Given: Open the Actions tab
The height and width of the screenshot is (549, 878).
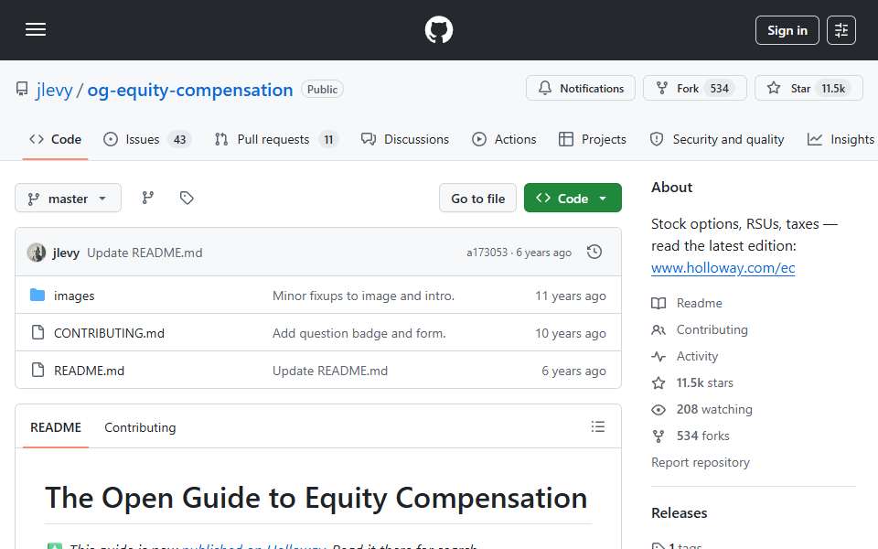Looking at the screenshot, I should [504, 139].
